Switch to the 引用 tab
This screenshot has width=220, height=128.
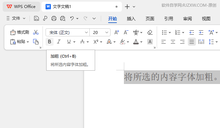click(x=169, y=19)
